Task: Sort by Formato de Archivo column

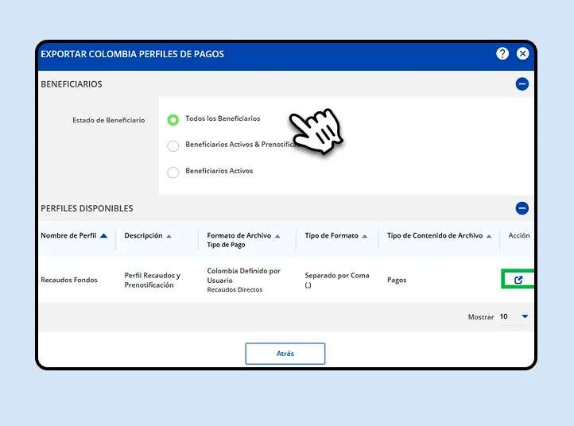Action: (x=277, y=236)
